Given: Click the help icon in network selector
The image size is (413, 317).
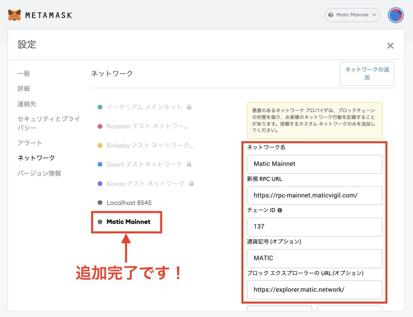Looking at the screenshot, I should click(331, 15).
